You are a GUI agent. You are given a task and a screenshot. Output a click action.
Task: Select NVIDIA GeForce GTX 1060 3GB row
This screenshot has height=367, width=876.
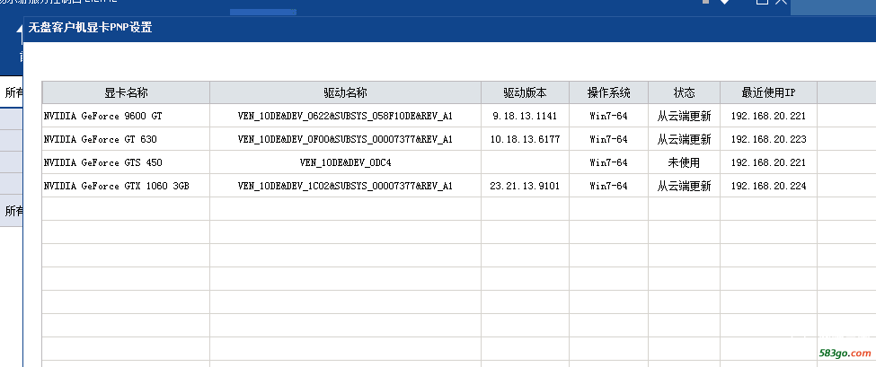click(x=116, y=186)
